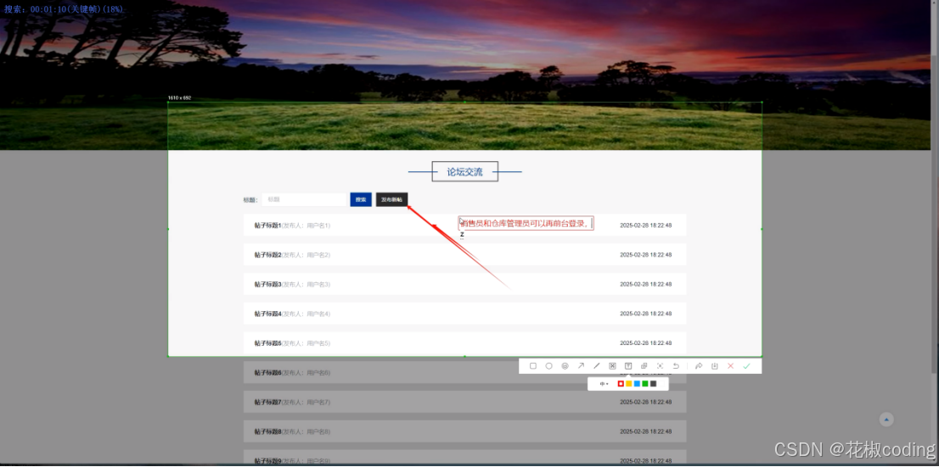939x467 pixels.
Task: Click the blue 搜索 search button
Action: tap(361, 200)
